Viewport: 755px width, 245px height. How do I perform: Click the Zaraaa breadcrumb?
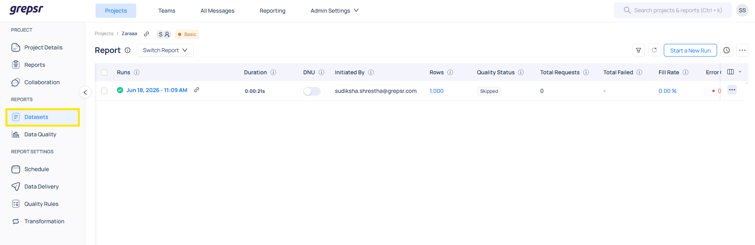coord(129,34)
